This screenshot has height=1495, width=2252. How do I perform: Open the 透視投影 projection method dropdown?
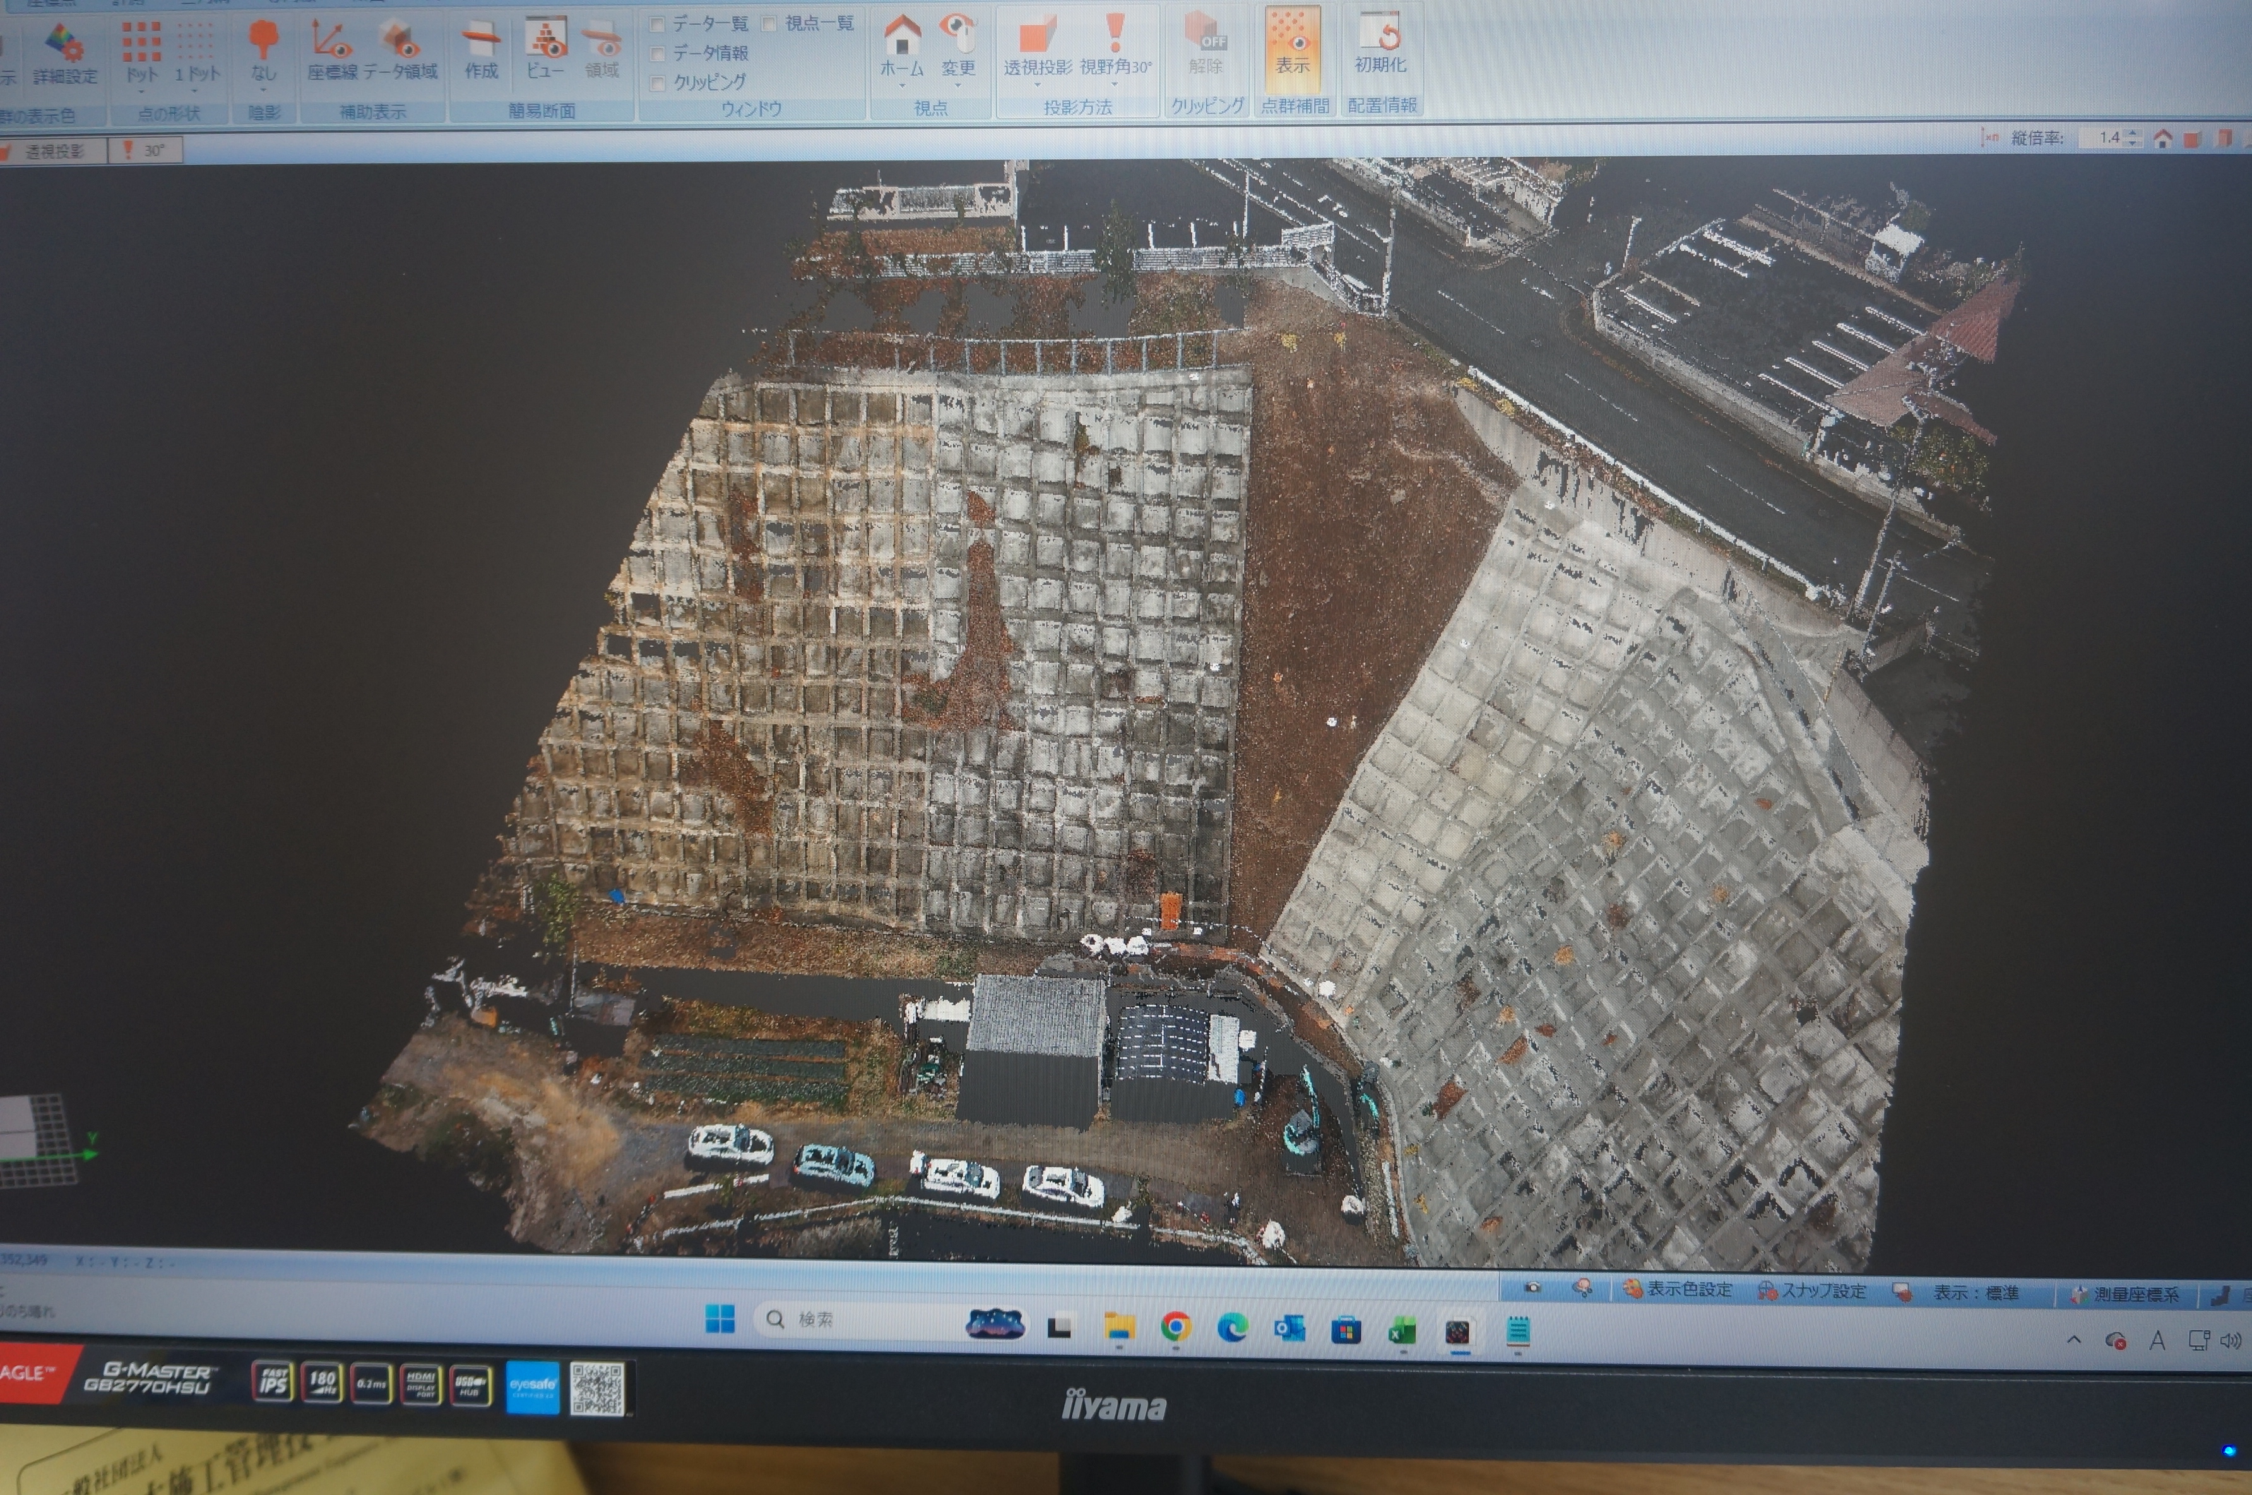click(1037, 84)
